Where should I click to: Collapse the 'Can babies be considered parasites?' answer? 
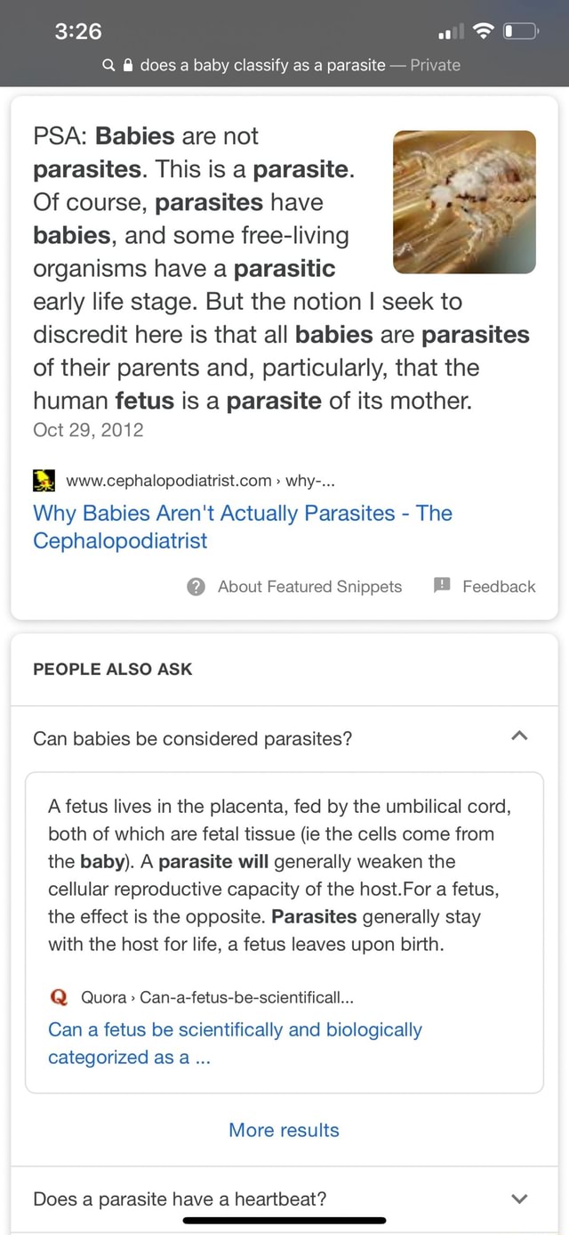coord(519,736)
